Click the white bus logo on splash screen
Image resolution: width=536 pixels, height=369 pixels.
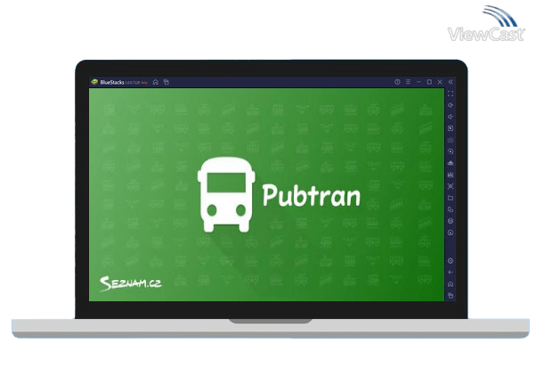click(226, 195)
